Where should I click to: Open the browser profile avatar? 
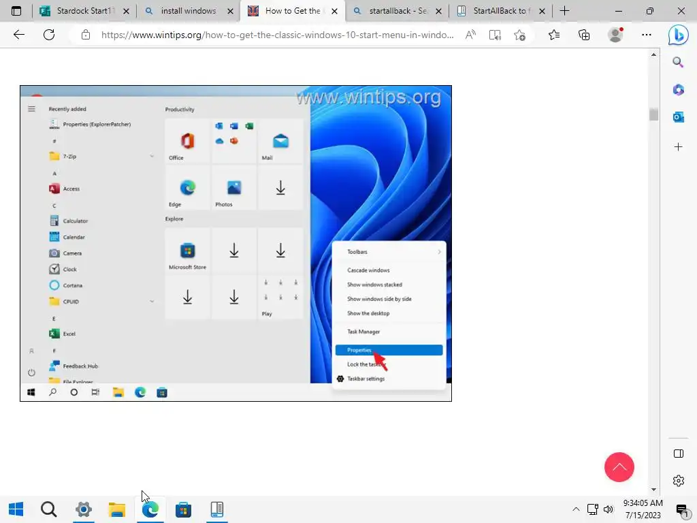coord(615,34)
